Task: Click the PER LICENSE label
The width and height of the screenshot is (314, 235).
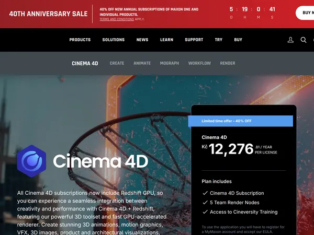Action: 266,152
